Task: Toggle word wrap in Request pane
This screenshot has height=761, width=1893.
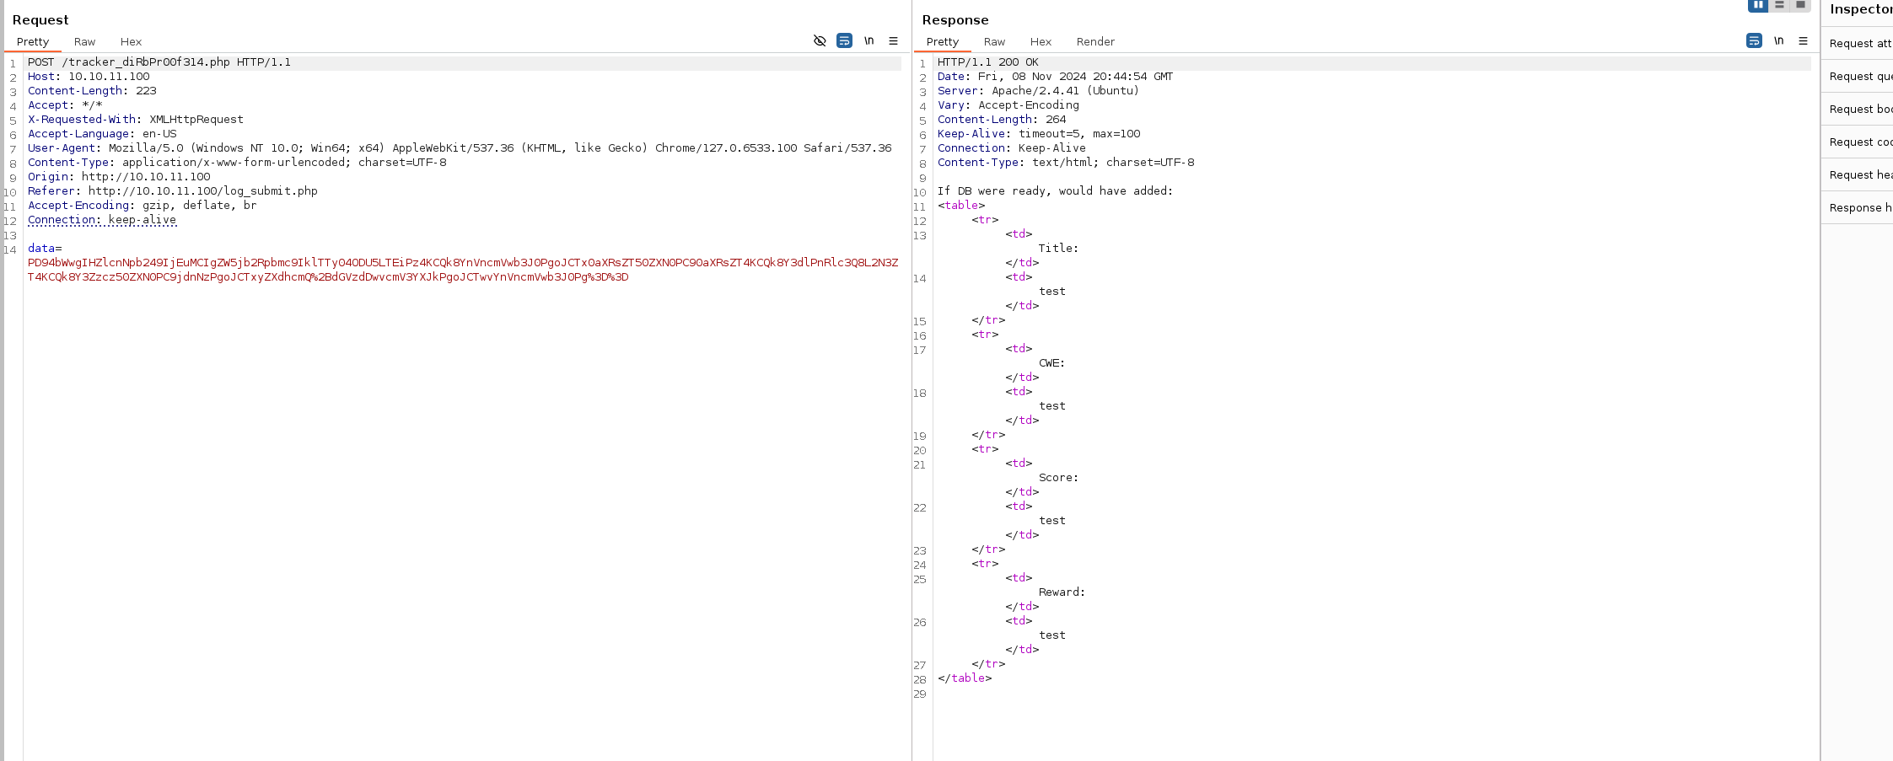Action: click(x=844, y=40)
